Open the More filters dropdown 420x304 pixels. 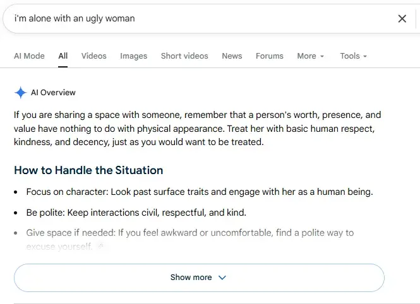(x=311, y=56)
